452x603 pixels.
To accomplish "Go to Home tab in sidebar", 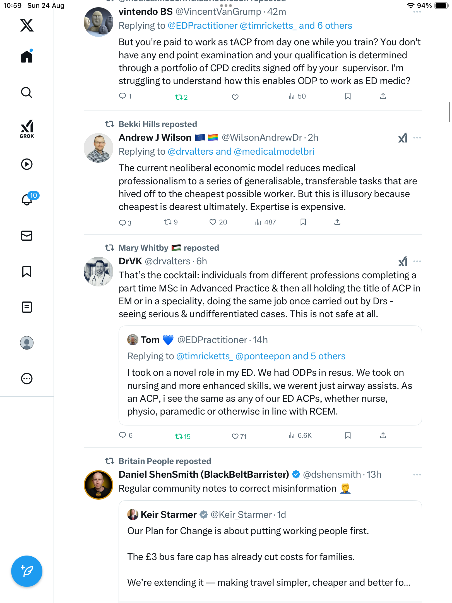I will click(27, 57).
